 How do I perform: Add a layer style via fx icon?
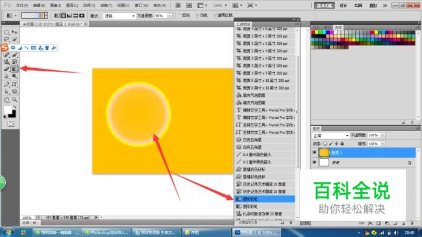(x=370, y=223)
